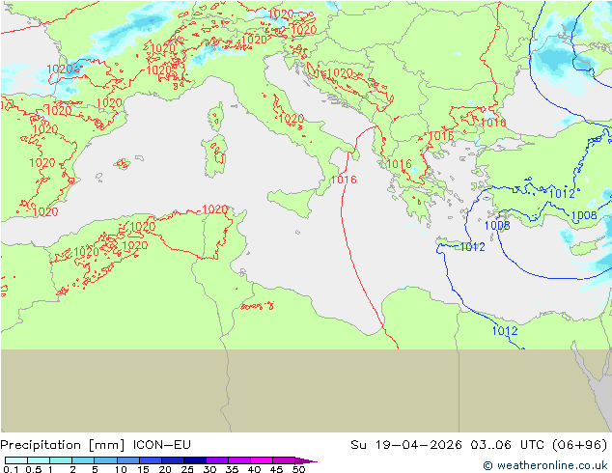The image size is (612, 473).
Task: Pick the violet legend swatch above 30
Action: click(x=217, y=460)
